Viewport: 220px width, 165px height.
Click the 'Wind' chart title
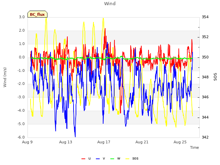[110, 3]
